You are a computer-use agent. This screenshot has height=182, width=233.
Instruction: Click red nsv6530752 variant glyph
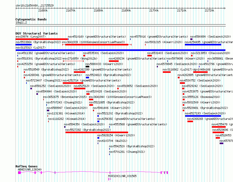coord(182,83)
